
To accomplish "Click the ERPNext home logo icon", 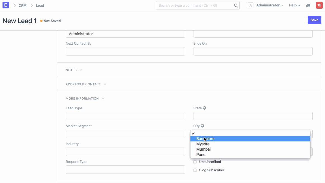I will (6, 5).
